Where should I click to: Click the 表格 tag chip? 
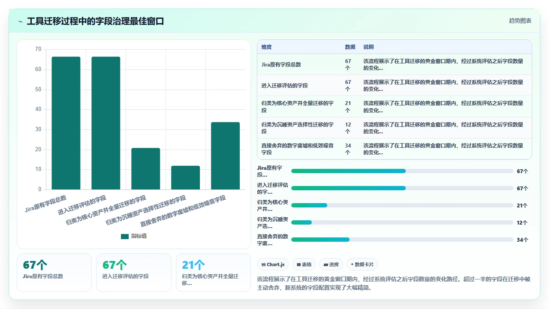[304, 264]
